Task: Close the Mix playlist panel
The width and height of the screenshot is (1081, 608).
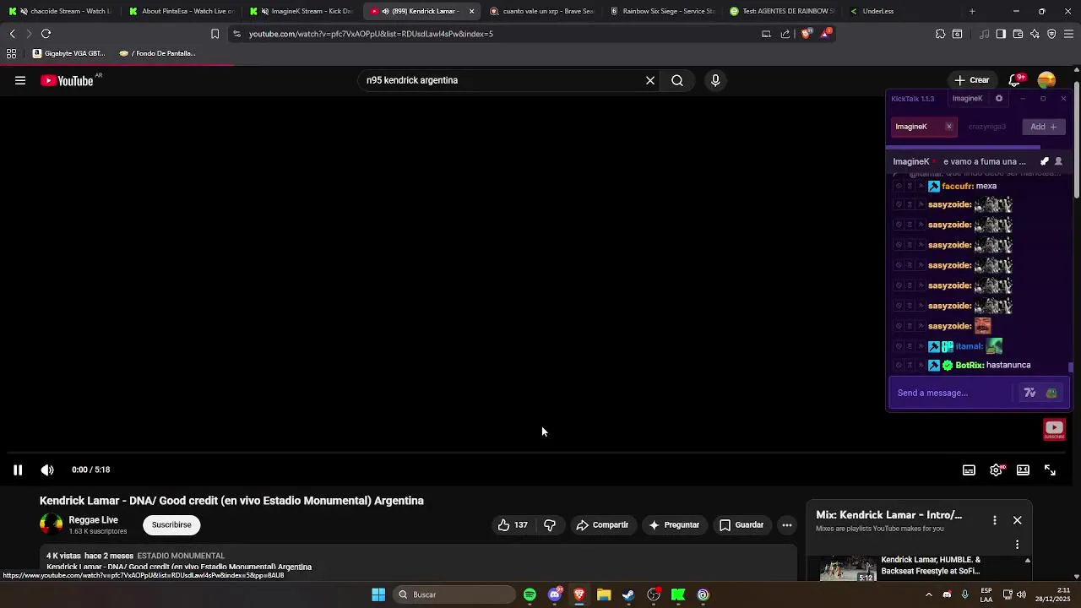Action: pos(1017,520)
